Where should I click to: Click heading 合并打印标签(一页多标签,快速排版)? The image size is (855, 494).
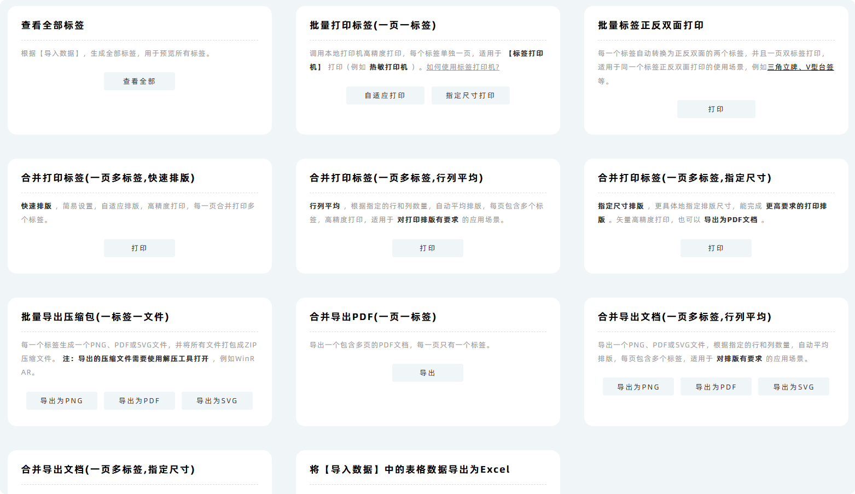pos(108,178)
